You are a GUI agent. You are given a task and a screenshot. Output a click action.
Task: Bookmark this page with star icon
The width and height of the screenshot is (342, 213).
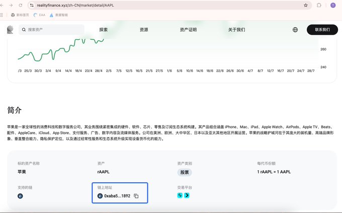[x=306, y=5]
